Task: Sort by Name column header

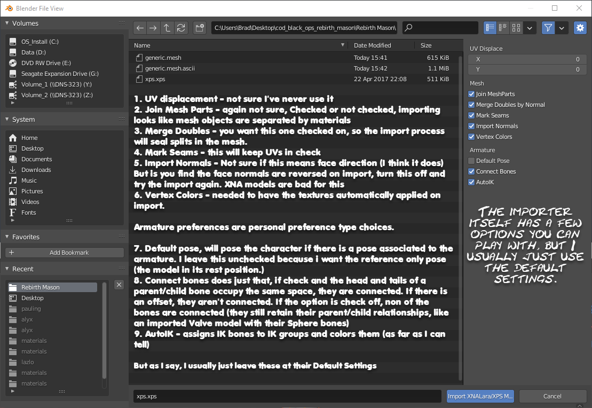Action: [x=239, y=45]
